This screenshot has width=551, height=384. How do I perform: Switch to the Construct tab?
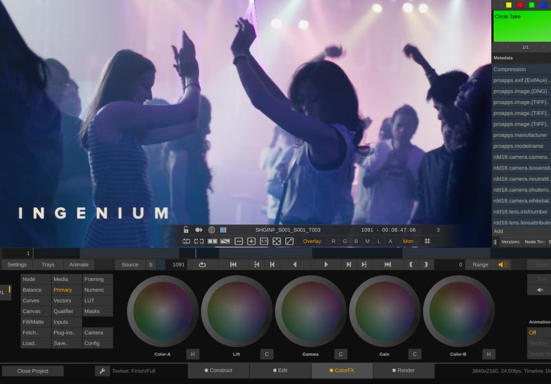(x=218, y=371)
